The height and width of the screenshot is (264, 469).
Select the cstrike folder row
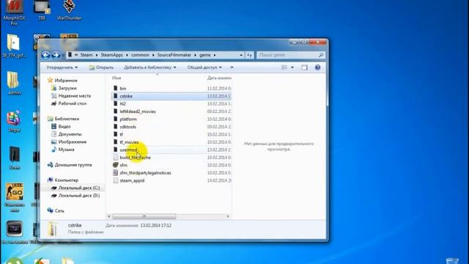click(x=171, y=96)
